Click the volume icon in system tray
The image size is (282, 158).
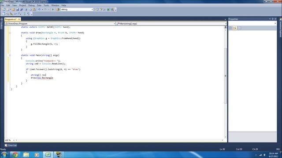tap(265, 155)
